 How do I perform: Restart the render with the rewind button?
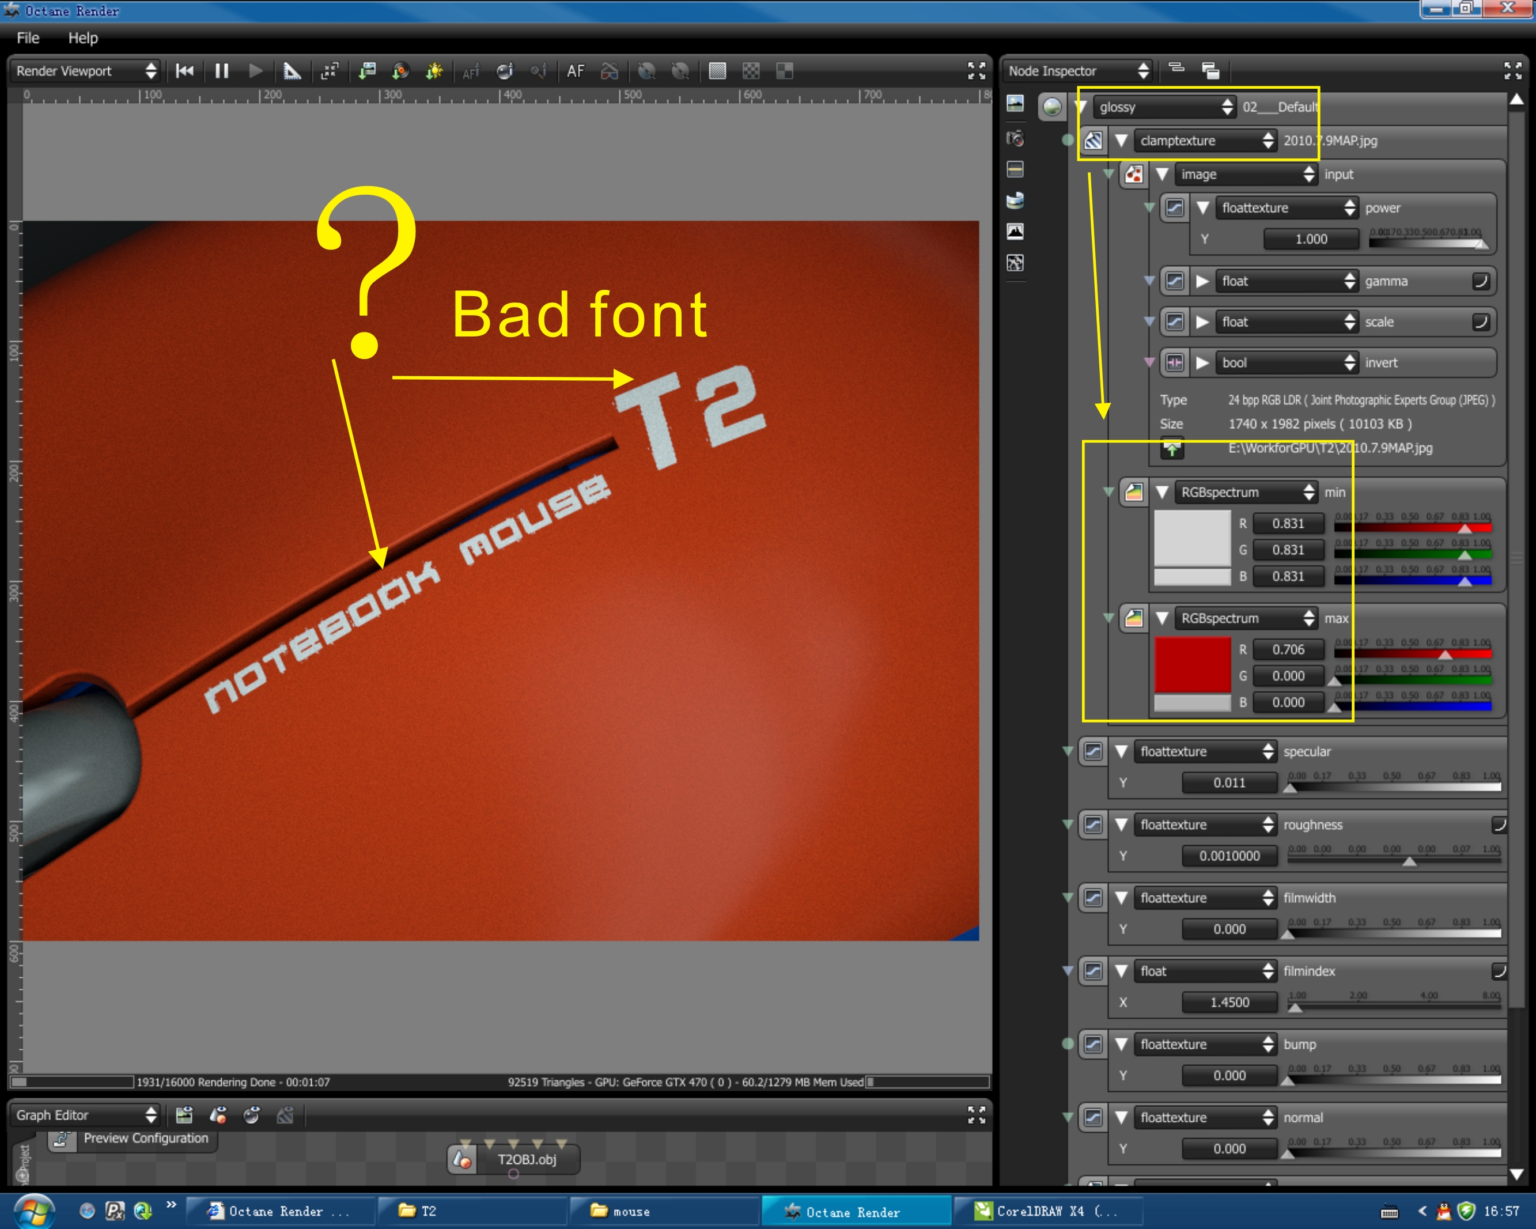click(x=184, y=71)
